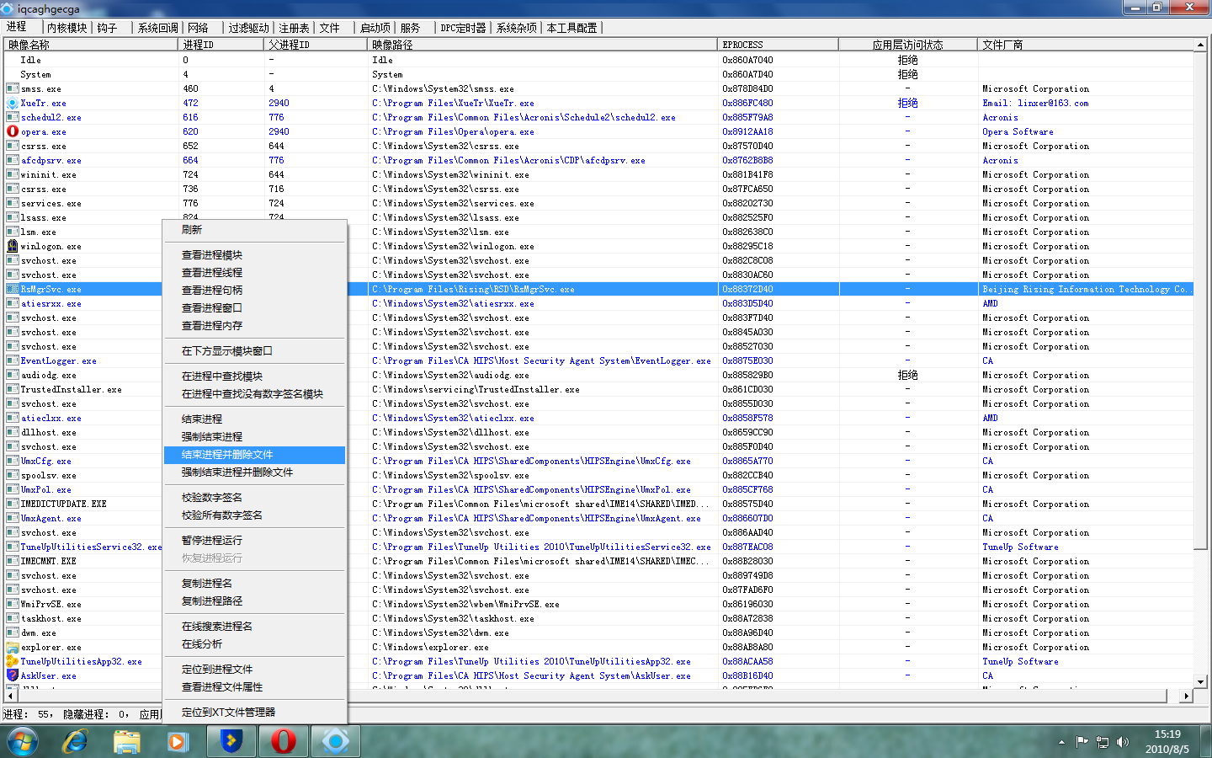The image size is (1212, 758).
Task: Sort by the 映像路径 column header
Action: [x=542, y=45]
